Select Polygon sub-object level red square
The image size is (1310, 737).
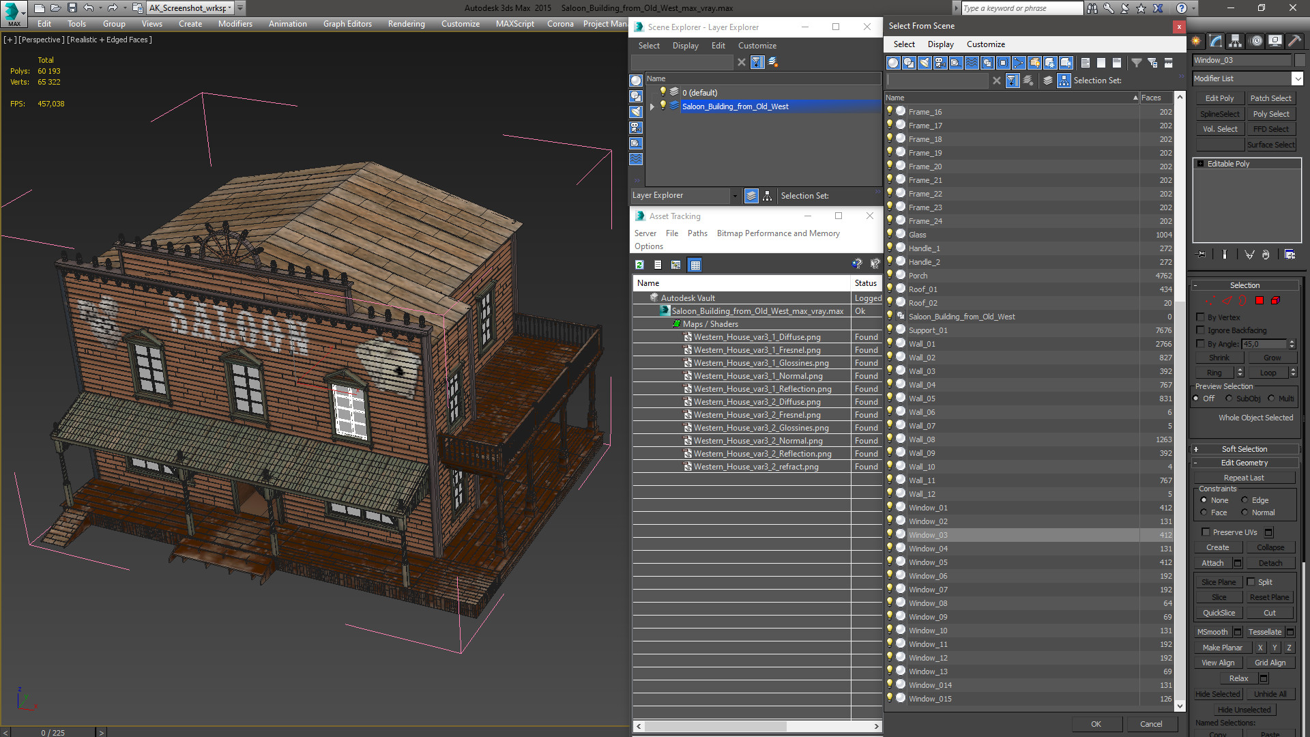pos(1260,301)
